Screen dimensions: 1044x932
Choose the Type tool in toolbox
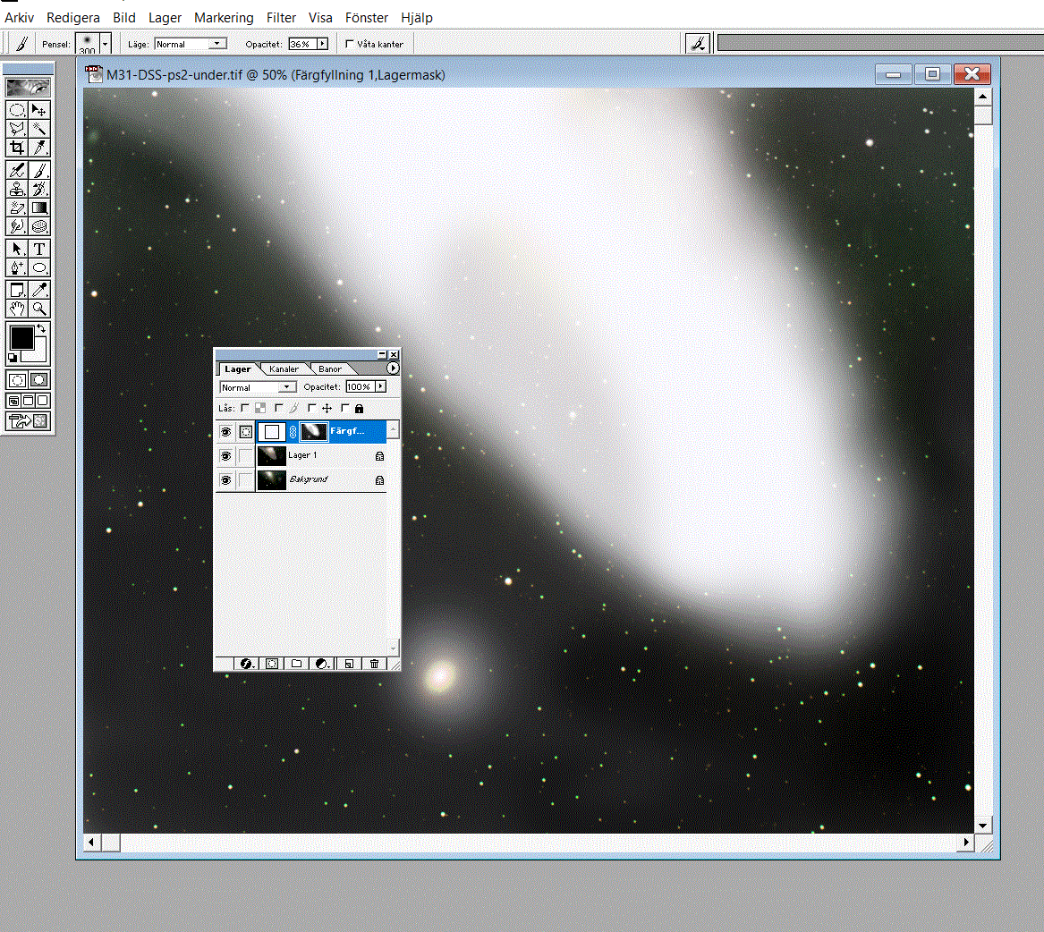(39, 249)
